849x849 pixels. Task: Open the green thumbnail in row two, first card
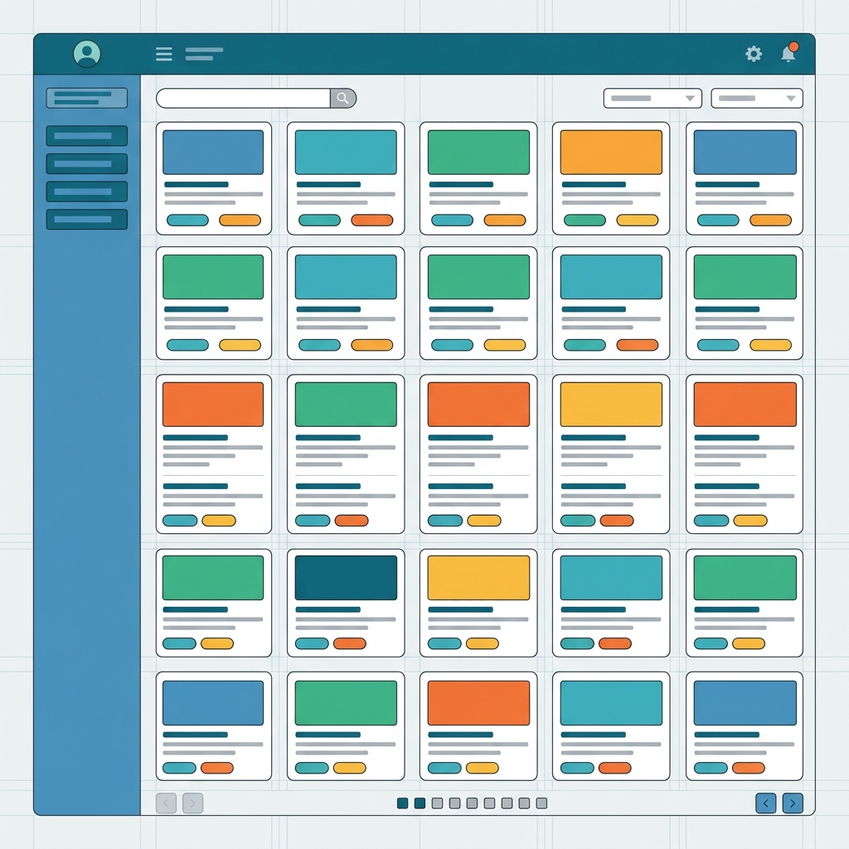(x=213, y=277)
